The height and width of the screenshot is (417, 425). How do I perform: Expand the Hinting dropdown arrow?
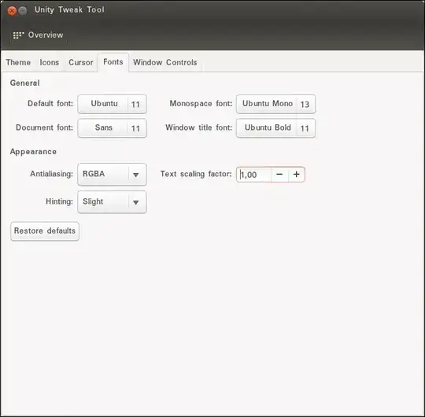tap(136, 202)
